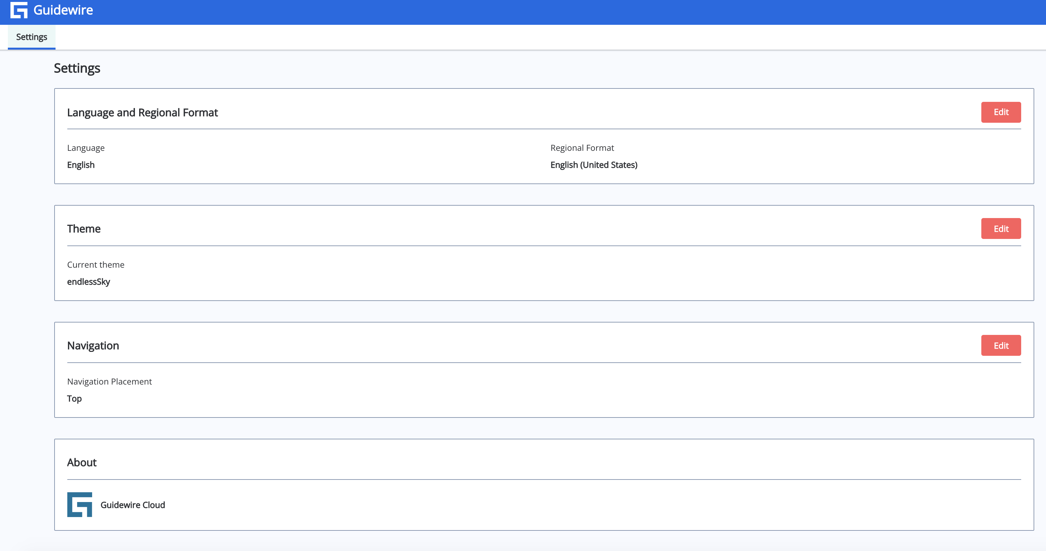Click Edit button in Navigation section
Viewport: 1046px width, 551px height.
click(x=1001, y=345)
